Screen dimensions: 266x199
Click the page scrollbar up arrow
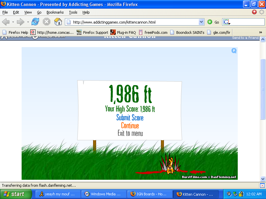point(263,39)
